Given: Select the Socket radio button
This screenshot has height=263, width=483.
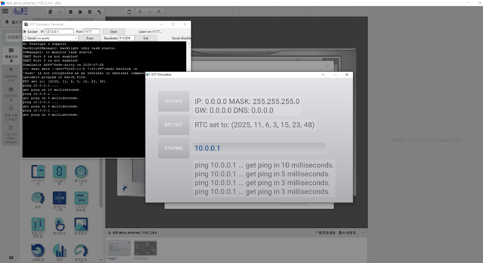Looking at the screenshot, I should point(25,32).
